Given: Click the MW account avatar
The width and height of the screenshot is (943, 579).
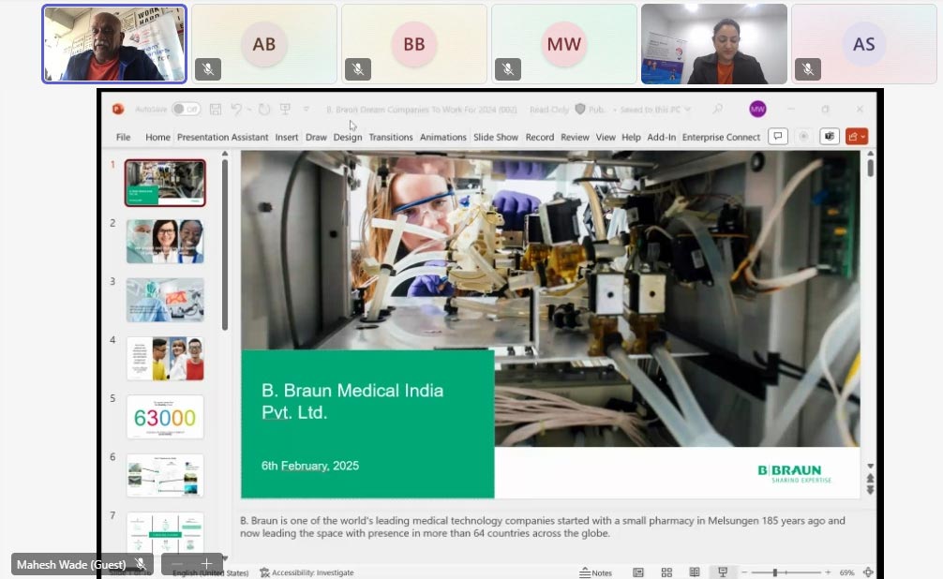Looking at the screenshot, I should point(757,110).
